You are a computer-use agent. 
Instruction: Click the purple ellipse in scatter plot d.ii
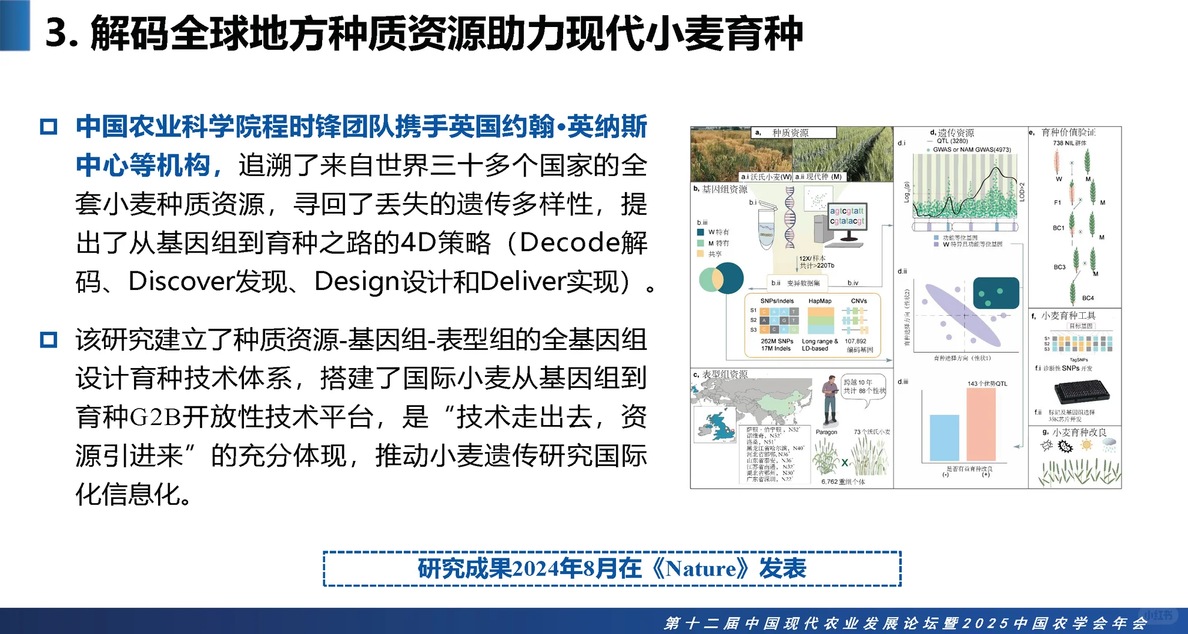pos(963,315)
